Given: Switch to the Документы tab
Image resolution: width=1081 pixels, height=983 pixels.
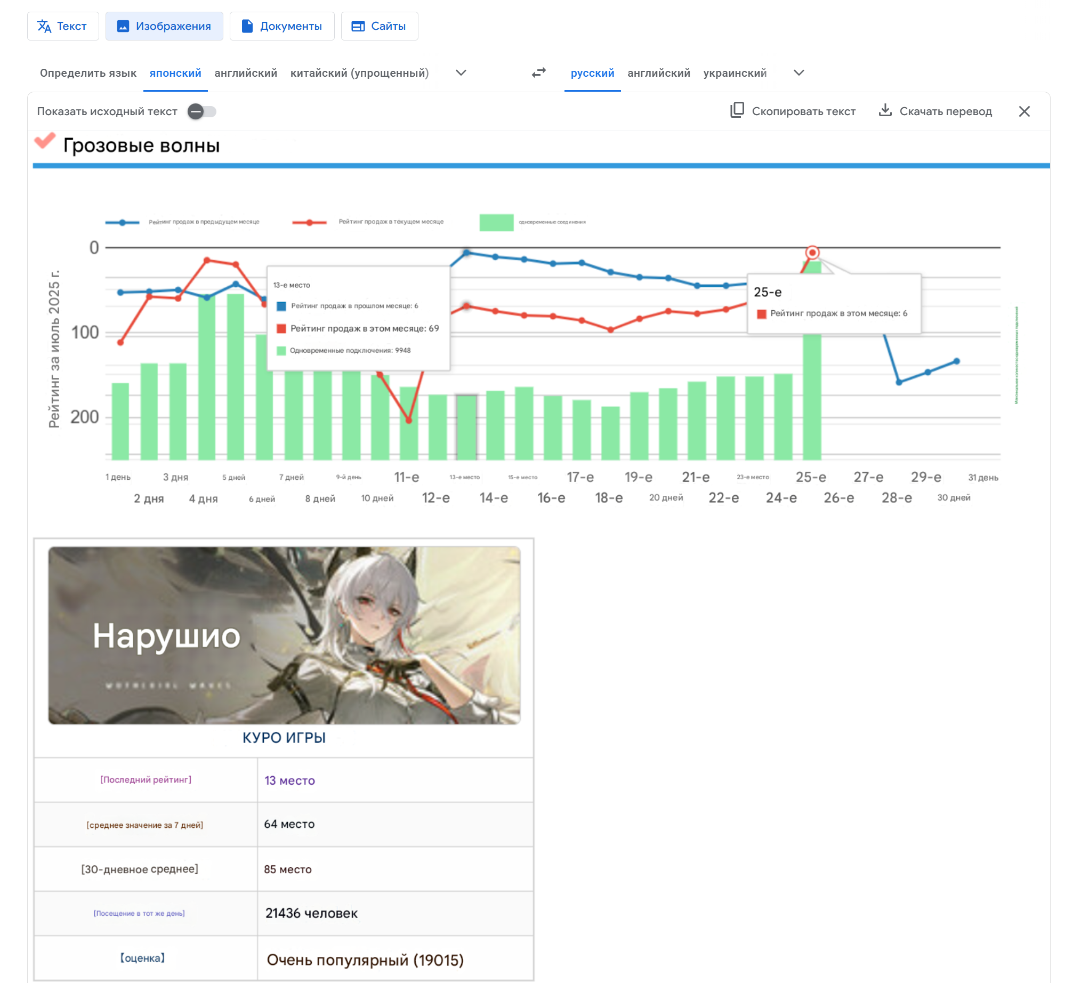Looking at the screenshot, I should click(281, 26).
